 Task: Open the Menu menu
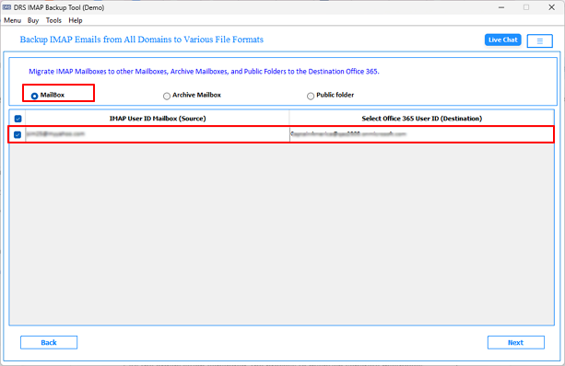12,20
